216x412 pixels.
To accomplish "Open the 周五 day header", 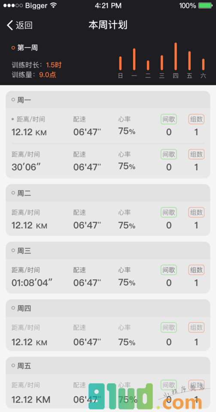I will (108, 366).
